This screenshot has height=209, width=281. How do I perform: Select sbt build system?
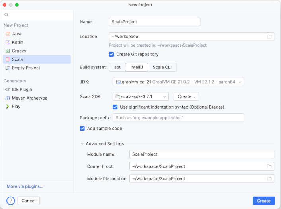(117, 67)
